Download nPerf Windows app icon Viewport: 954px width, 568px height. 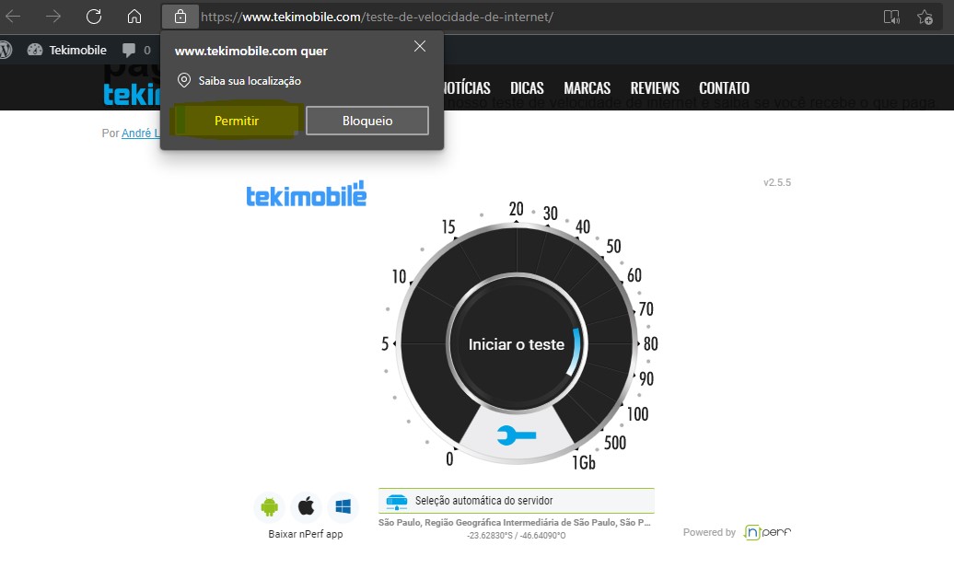pos(343,506)
